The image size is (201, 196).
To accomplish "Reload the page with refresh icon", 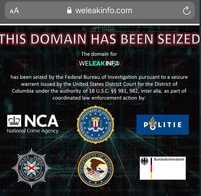I will pos(187,10).
